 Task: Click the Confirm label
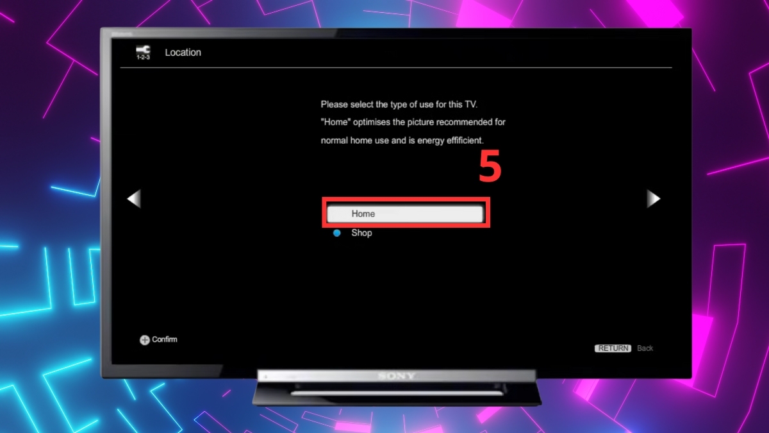pos(165,339)
